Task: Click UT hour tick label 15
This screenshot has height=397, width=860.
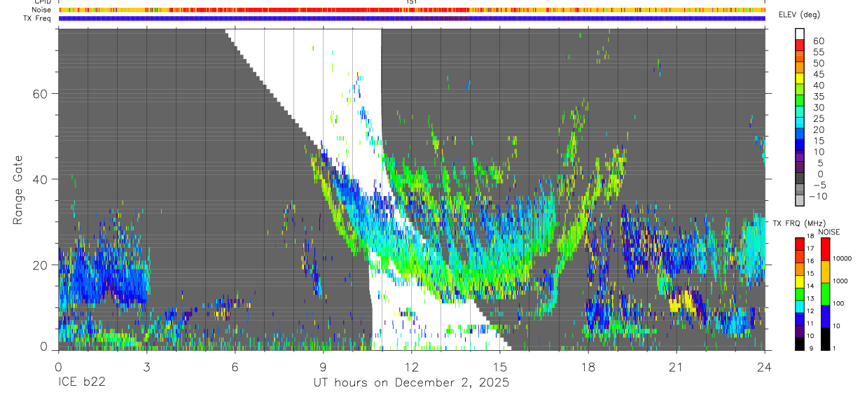Action: point(500,366)
